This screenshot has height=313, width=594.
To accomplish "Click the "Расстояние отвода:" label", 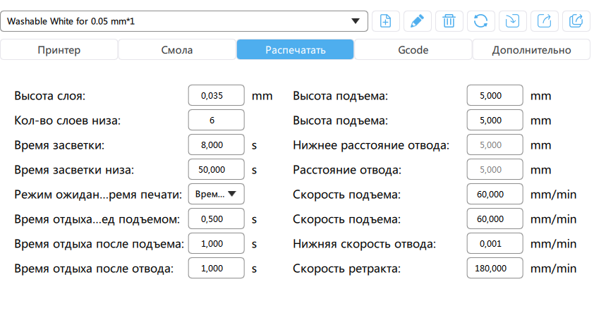I will pyautogui.click(x=347, y=170).
